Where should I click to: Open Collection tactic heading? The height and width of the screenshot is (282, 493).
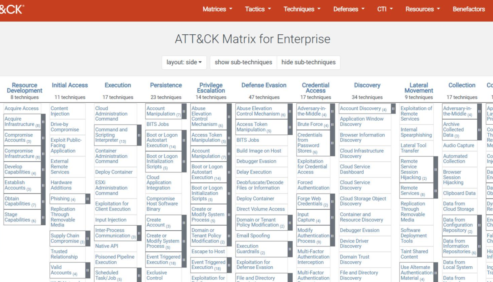click(x=462, y=85)
